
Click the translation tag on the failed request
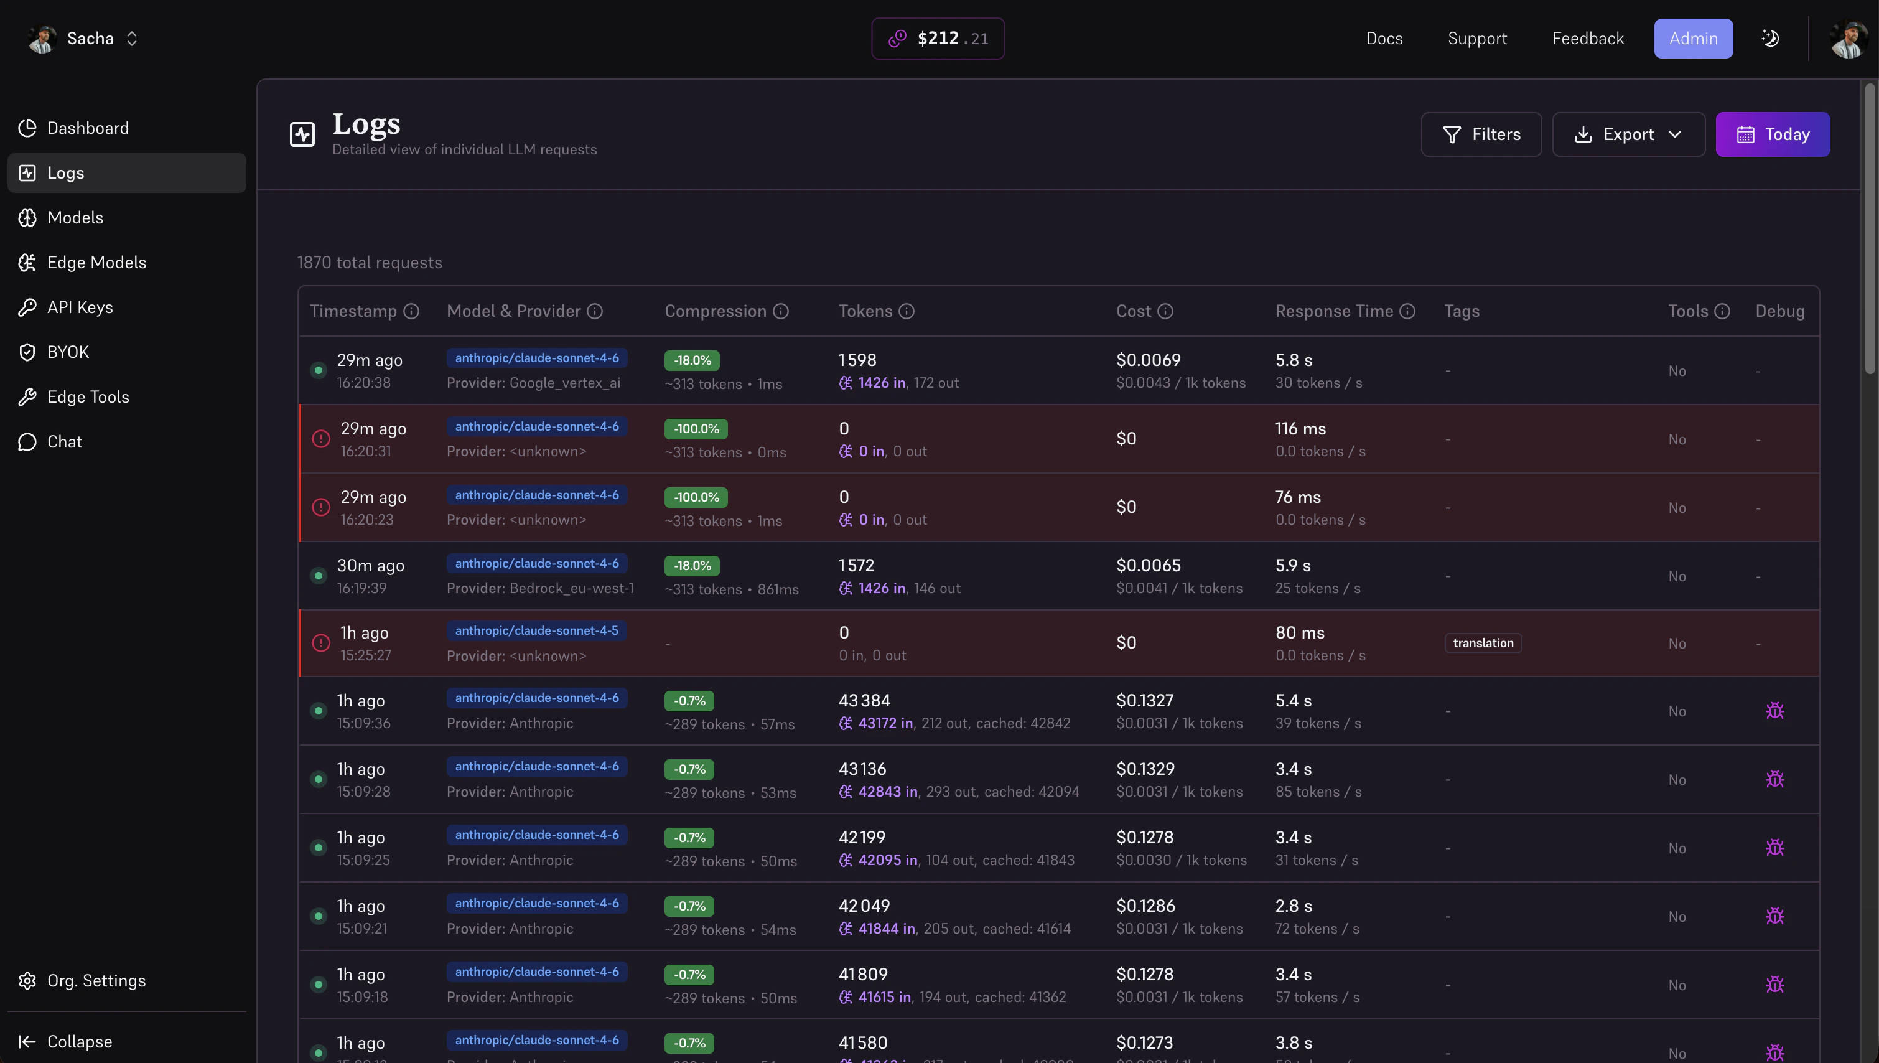coord(1483,642)
